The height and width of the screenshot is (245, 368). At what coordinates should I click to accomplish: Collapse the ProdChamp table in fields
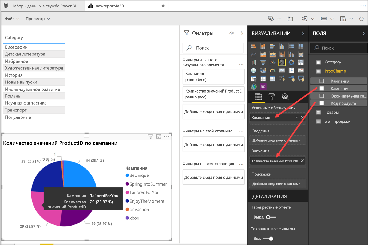335,71
